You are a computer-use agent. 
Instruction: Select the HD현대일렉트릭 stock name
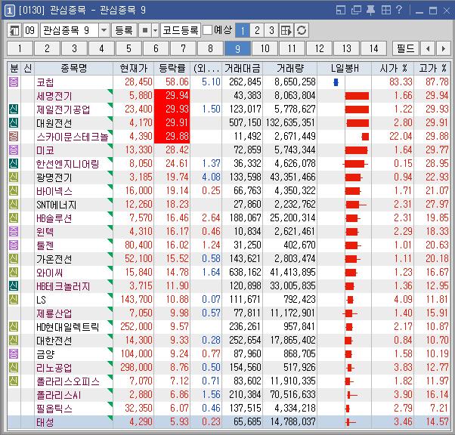point(67,327)
